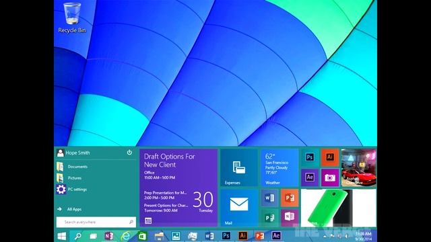Open the Camera tile in Start
431x242 pixels.
coord(330,177)
